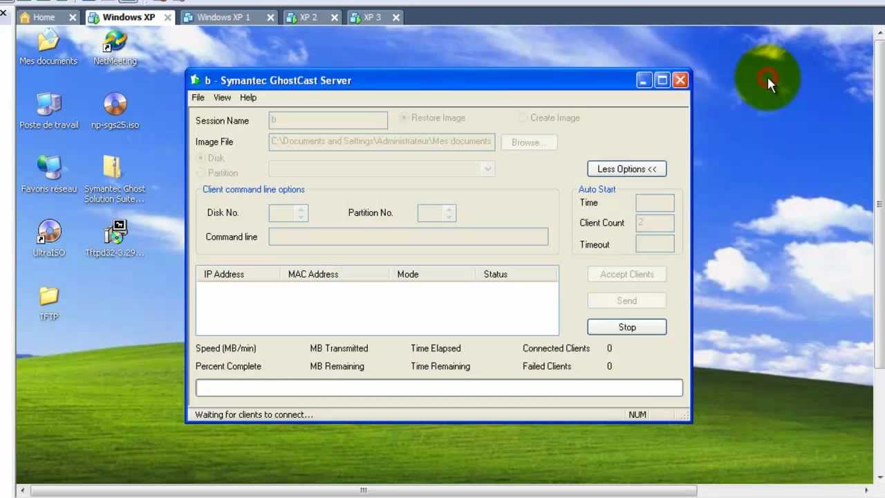The height and width of the screenshot is (498, 885).
Task: Select Symantec Ghost Solution Suite folder
Action: click(x=115, y=179)
